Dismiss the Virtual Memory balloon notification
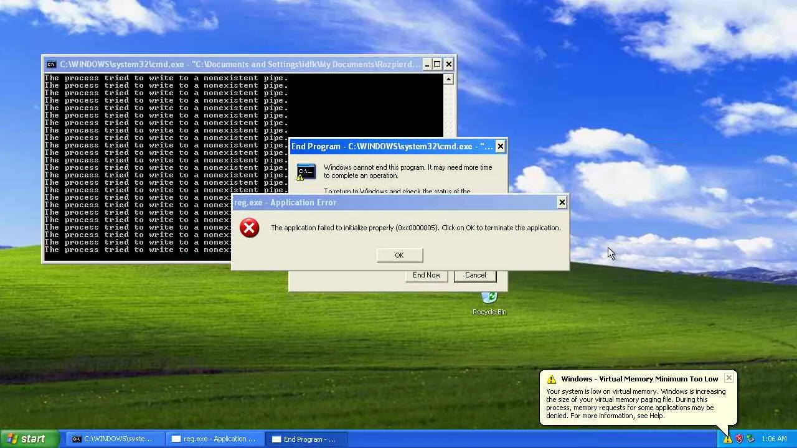Viewport: 797px width, 448px height. click(729, 378)
